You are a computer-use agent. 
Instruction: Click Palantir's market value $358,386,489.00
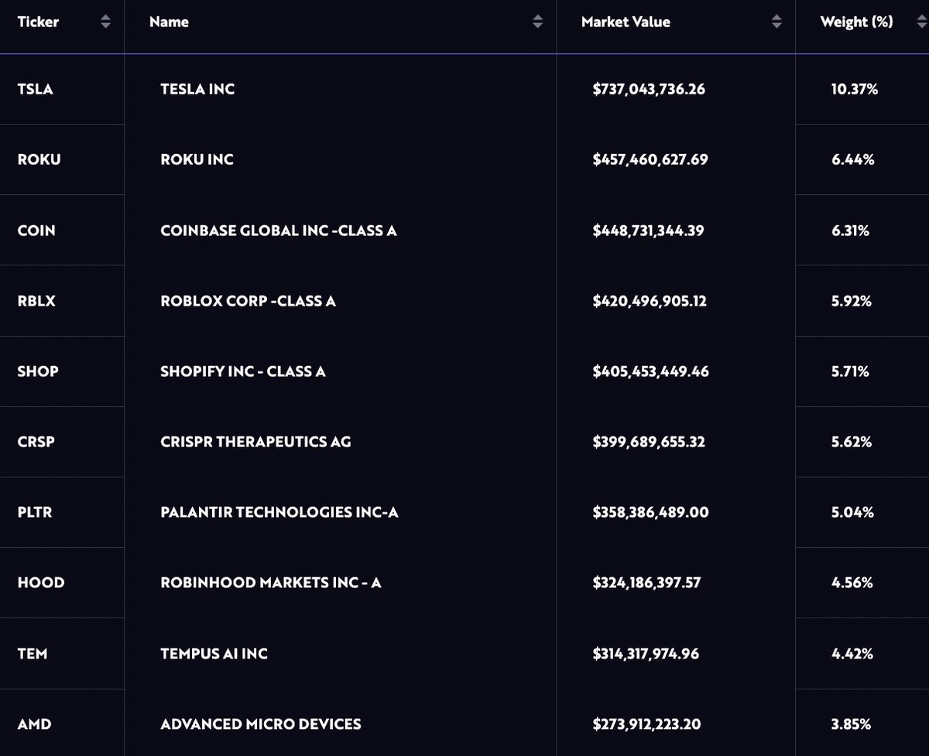650,512
